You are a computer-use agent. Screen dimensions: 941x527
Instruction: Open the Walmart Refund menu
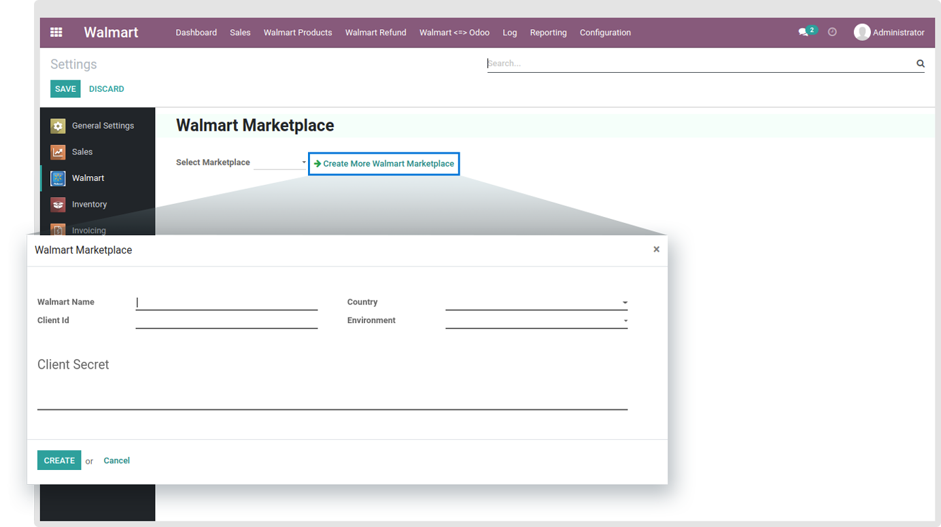click(x=375, y=33)
